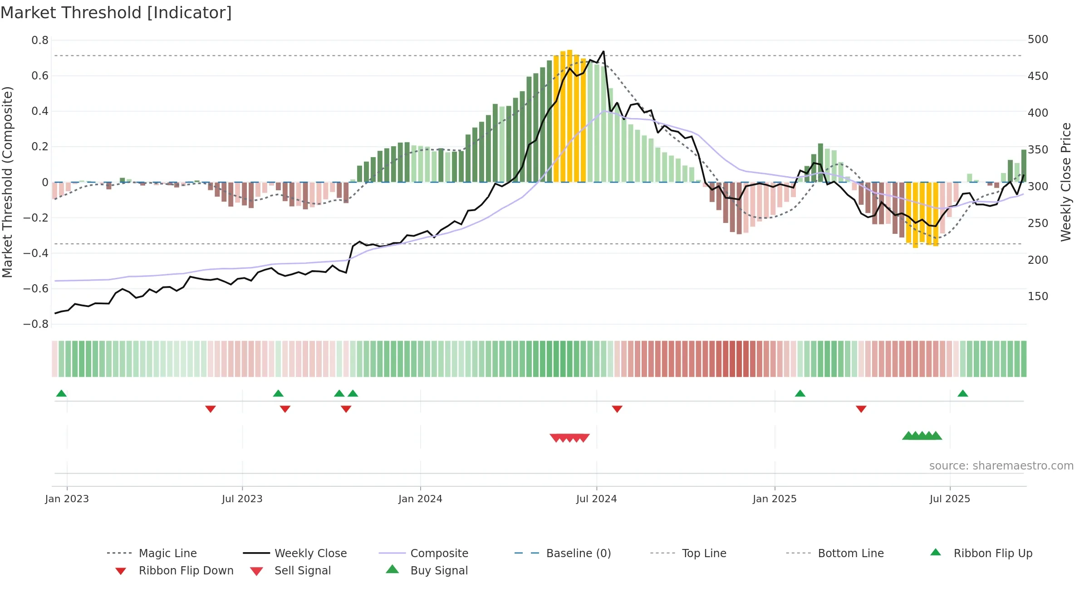Viewport: 1089px width, 613px height.
Task: Click the Ribbon Flip Up triangle just after Jul 2025
Action: [x=963, y=393]
